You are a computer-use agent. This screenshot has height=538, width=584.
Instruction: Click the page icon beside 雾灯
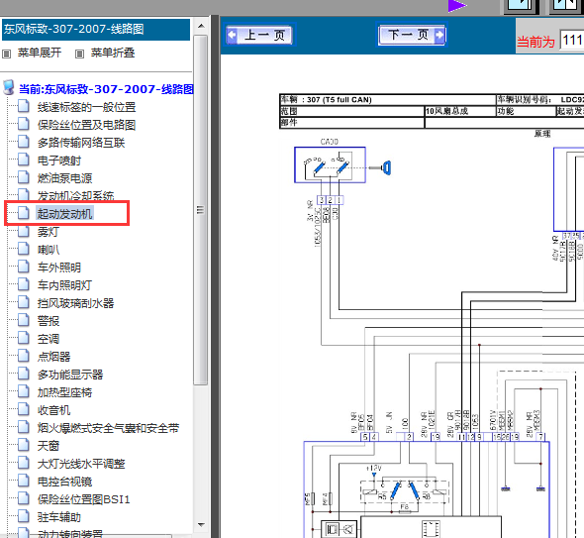point(24,231)
